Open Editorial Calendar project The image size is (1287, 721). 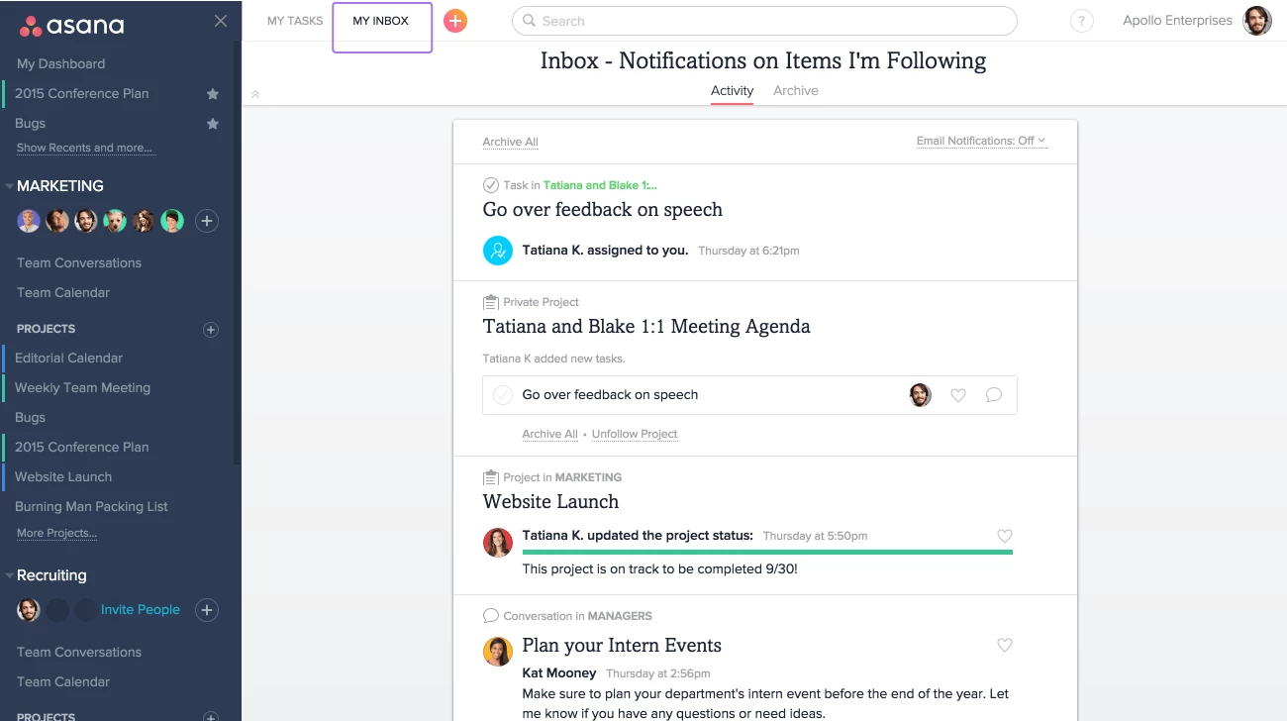coord(68,359)
